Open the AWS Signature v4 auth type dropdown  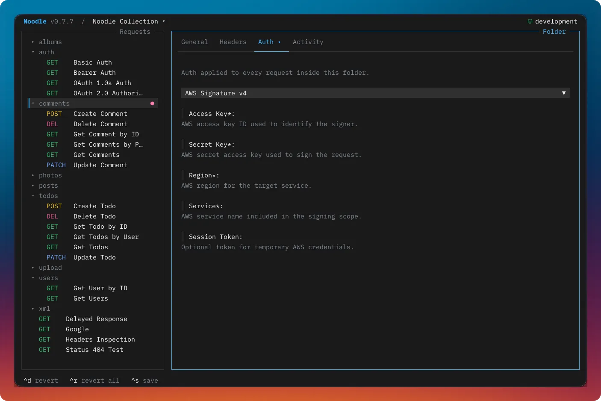point(375,93)
